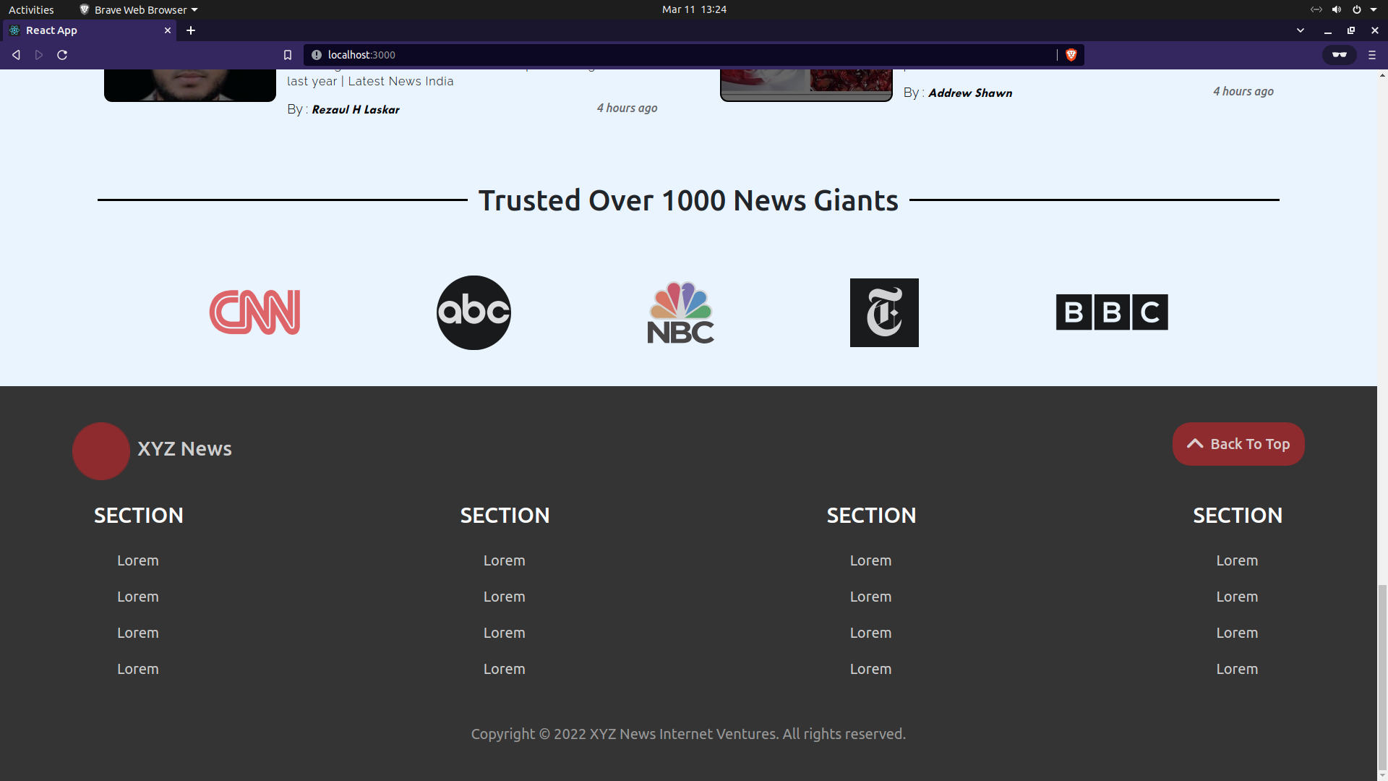Click the NBC peacock logo

[x=680, y=312]
